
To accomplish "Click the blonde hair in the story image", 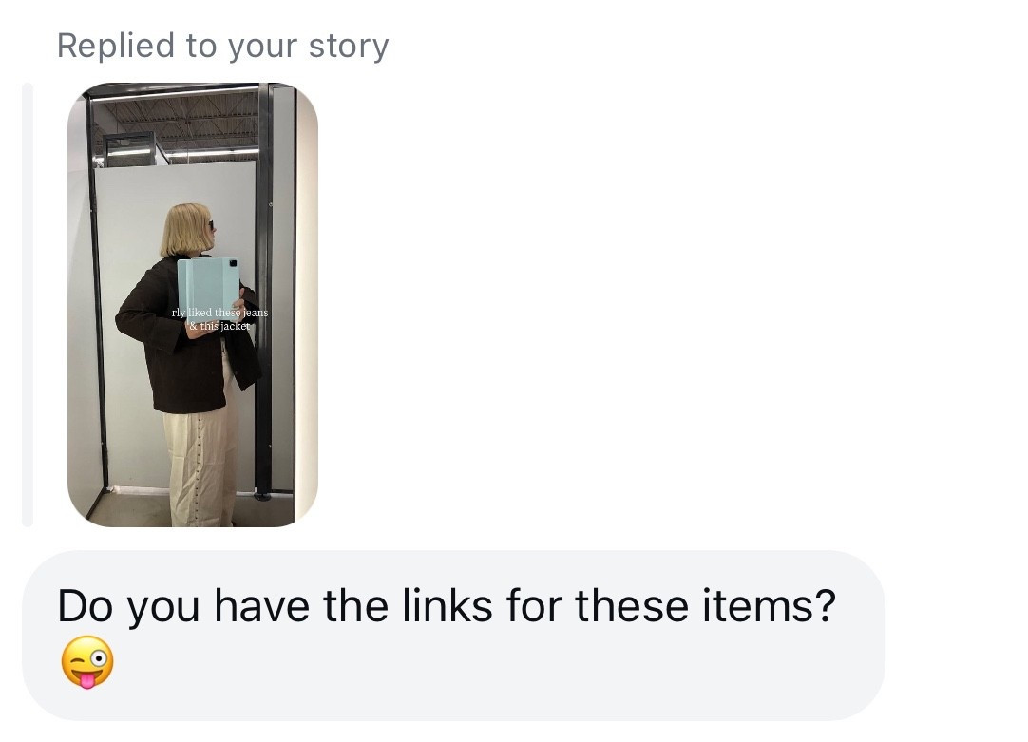I will pyautogui.click(x=185, y=231).
